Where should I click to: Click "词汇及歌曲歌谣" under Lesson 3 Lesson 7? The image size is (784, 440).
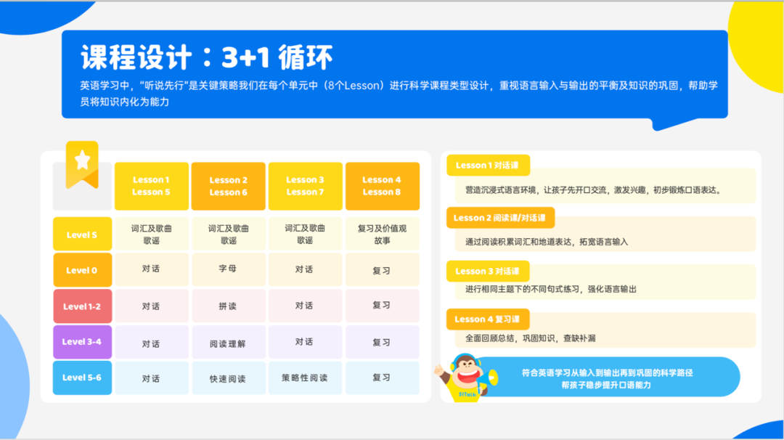pyautogui.click(x=305, y=234)
